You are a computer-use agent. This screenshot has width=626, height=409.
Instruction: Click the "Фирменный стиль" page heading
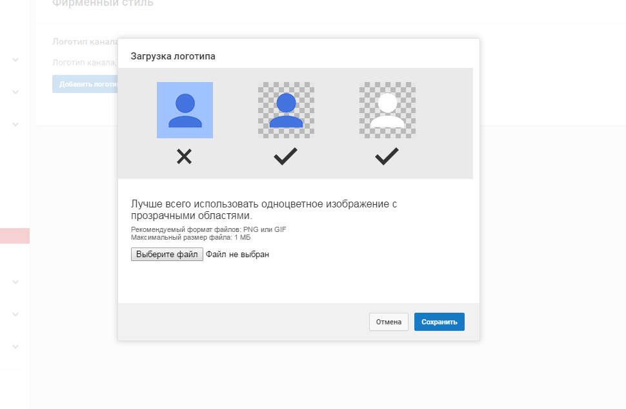tap(103, 3)
